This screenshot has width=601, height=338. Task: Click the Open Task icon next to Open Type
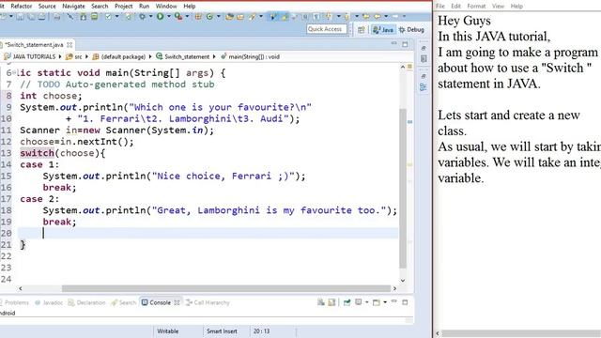click(240, 17)
